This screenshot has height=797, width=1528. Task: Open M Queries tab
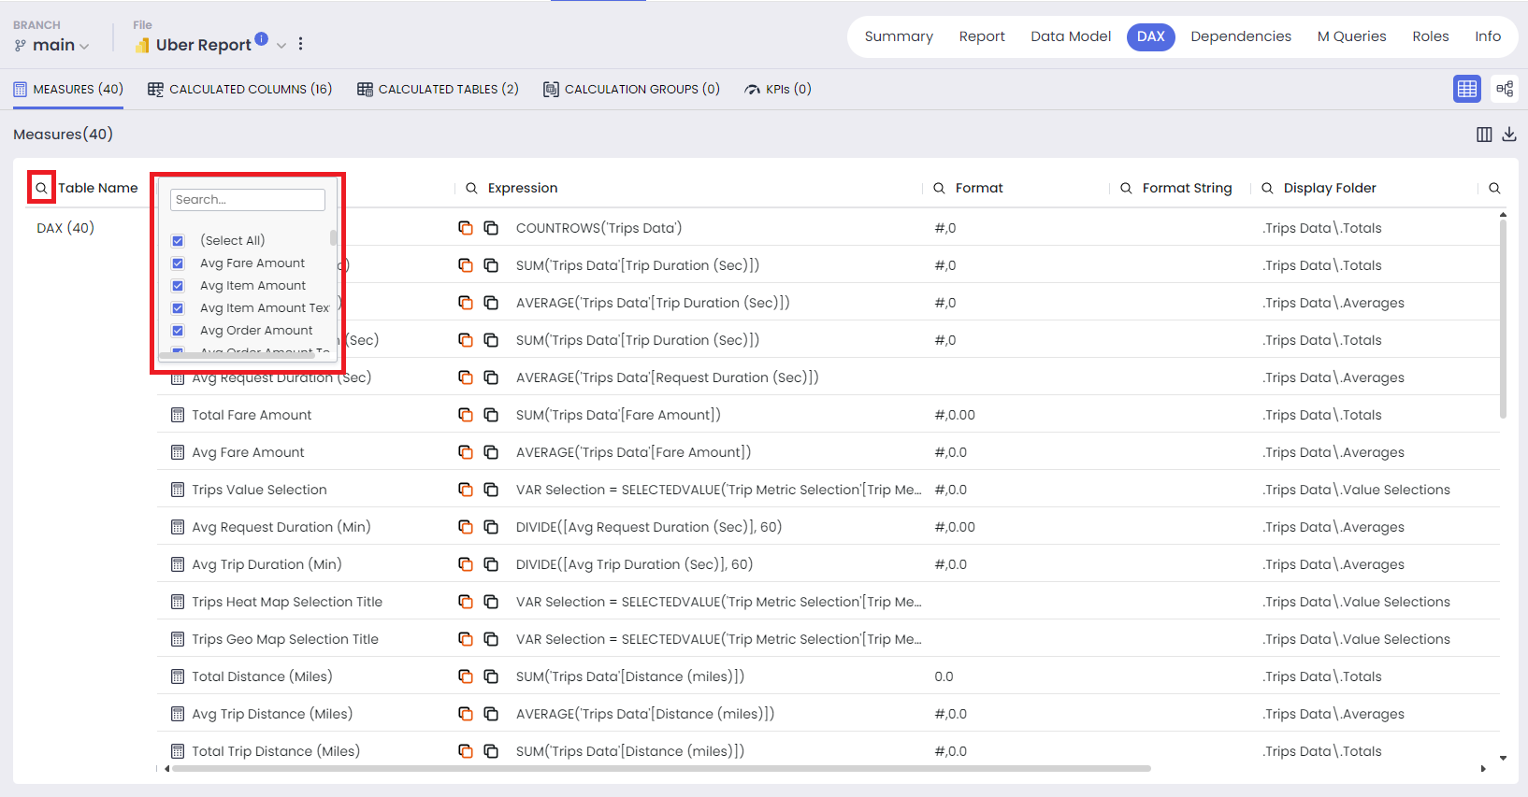point(1351,36)
